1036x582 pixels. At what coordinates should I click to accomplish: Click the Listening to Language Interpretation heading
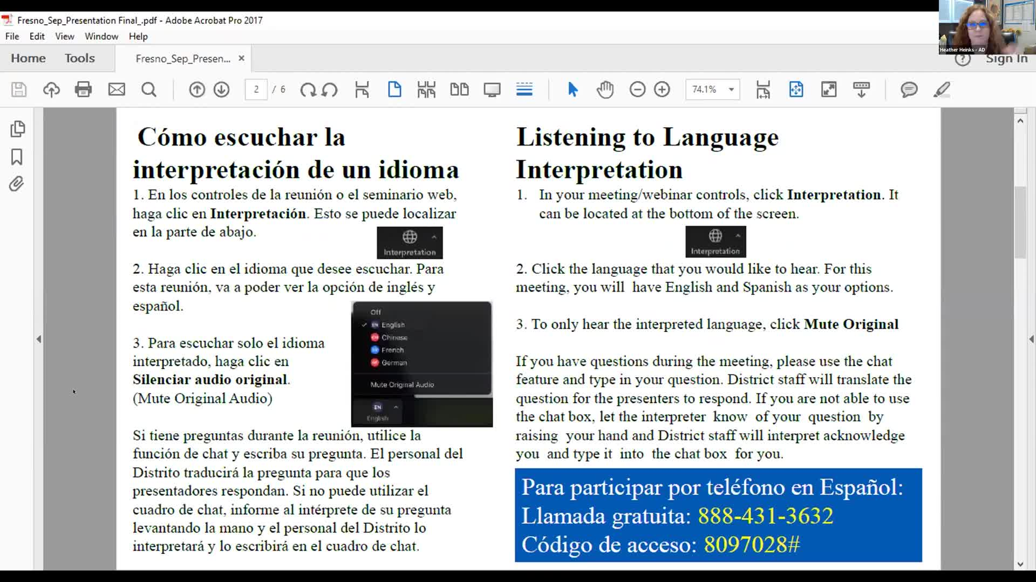[647, 153]
